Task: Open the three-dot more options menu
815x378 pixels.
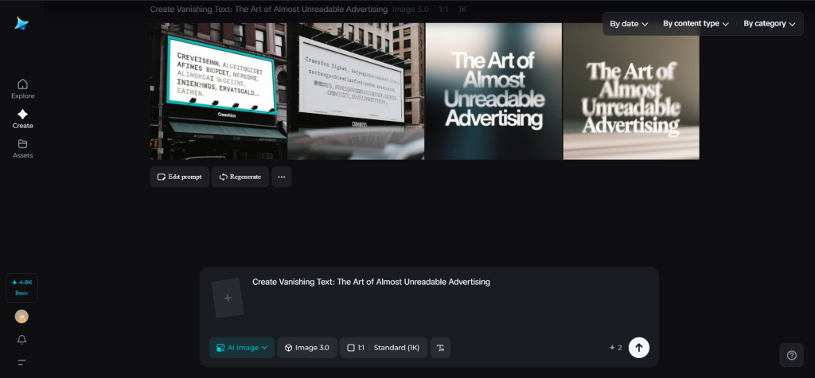Action: coord(281,177)
